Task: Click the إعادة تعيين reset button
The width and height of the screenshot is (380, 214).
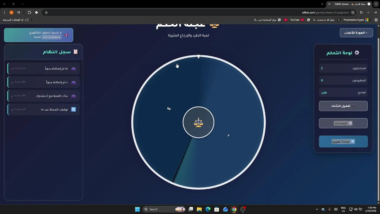Action: click(343, 141)
